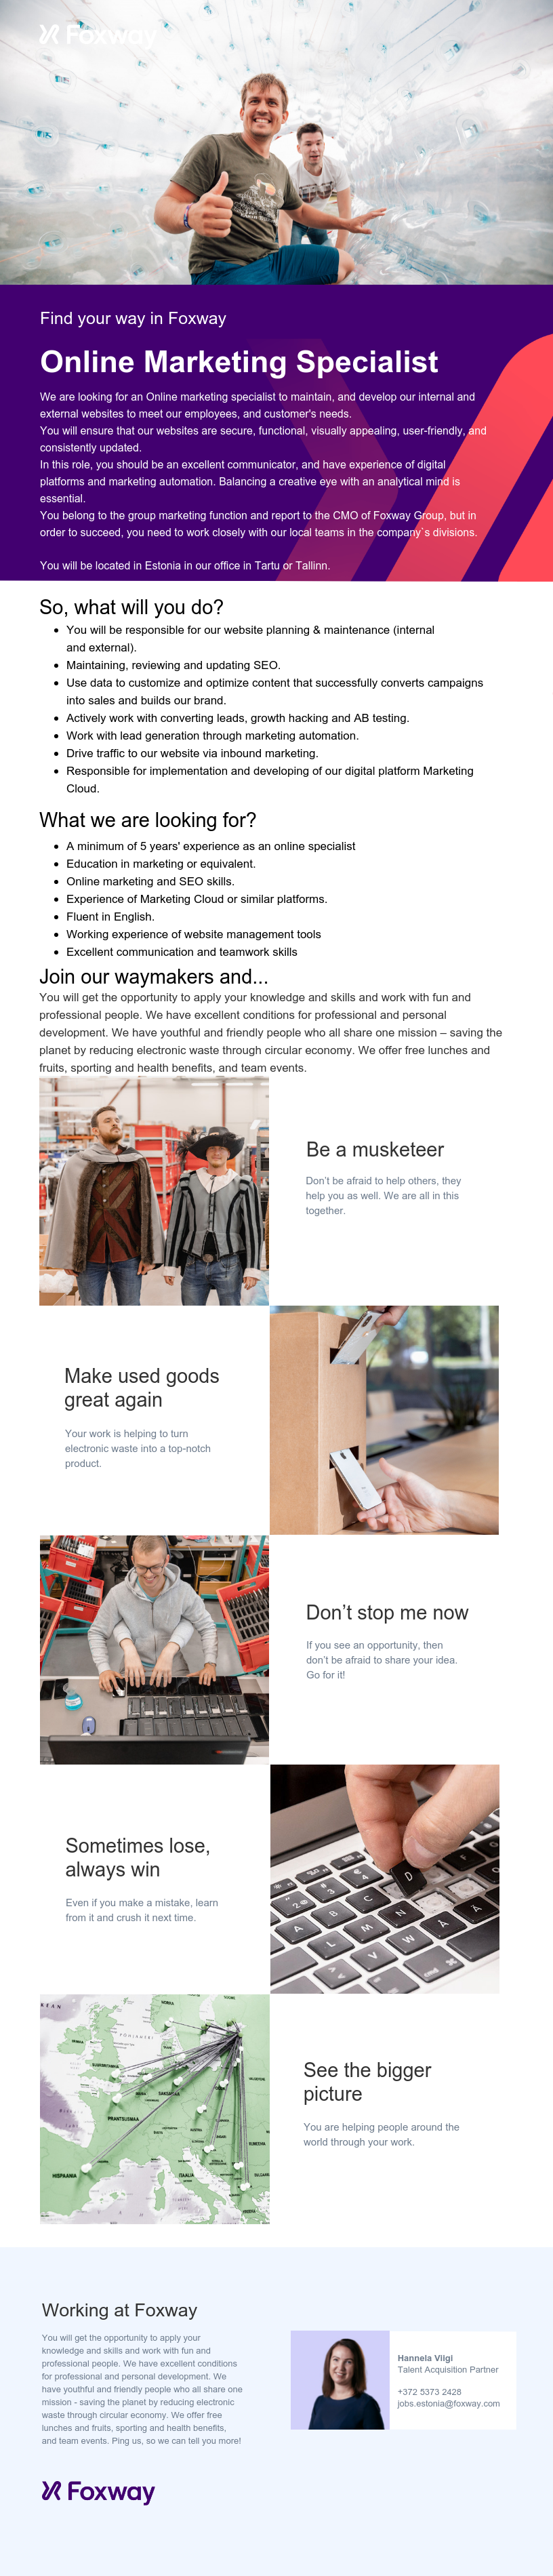Click the jobs.estonia@foxway.com email address
Screen dimensions: 553x2576
tap(448, 2403)
